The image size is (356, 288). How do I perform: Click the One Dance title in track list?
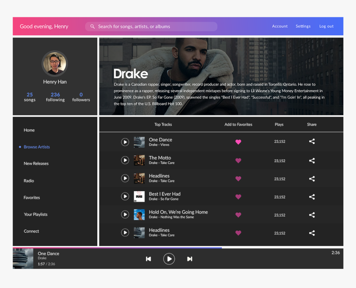(161, 139)
